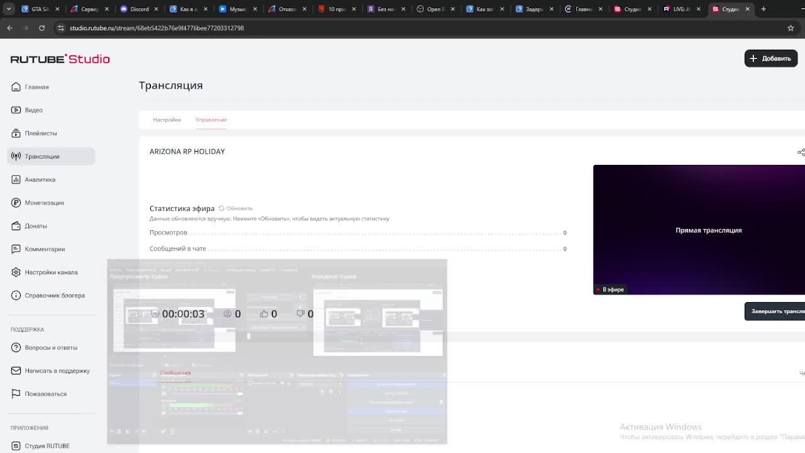Switch to the Open B browser tab
Viewport: 805px width, 453px height.
point(435,9)
